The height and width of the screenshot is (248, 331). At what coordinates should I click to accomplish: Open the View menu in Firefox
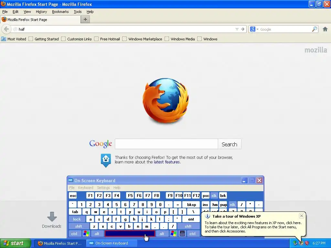click(x=27, y=12)
